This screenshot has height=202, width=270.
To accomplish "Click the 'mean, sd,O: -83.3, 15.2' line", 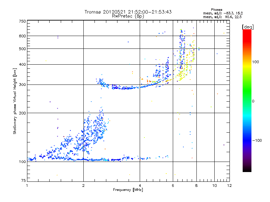I will click(223, 13).
